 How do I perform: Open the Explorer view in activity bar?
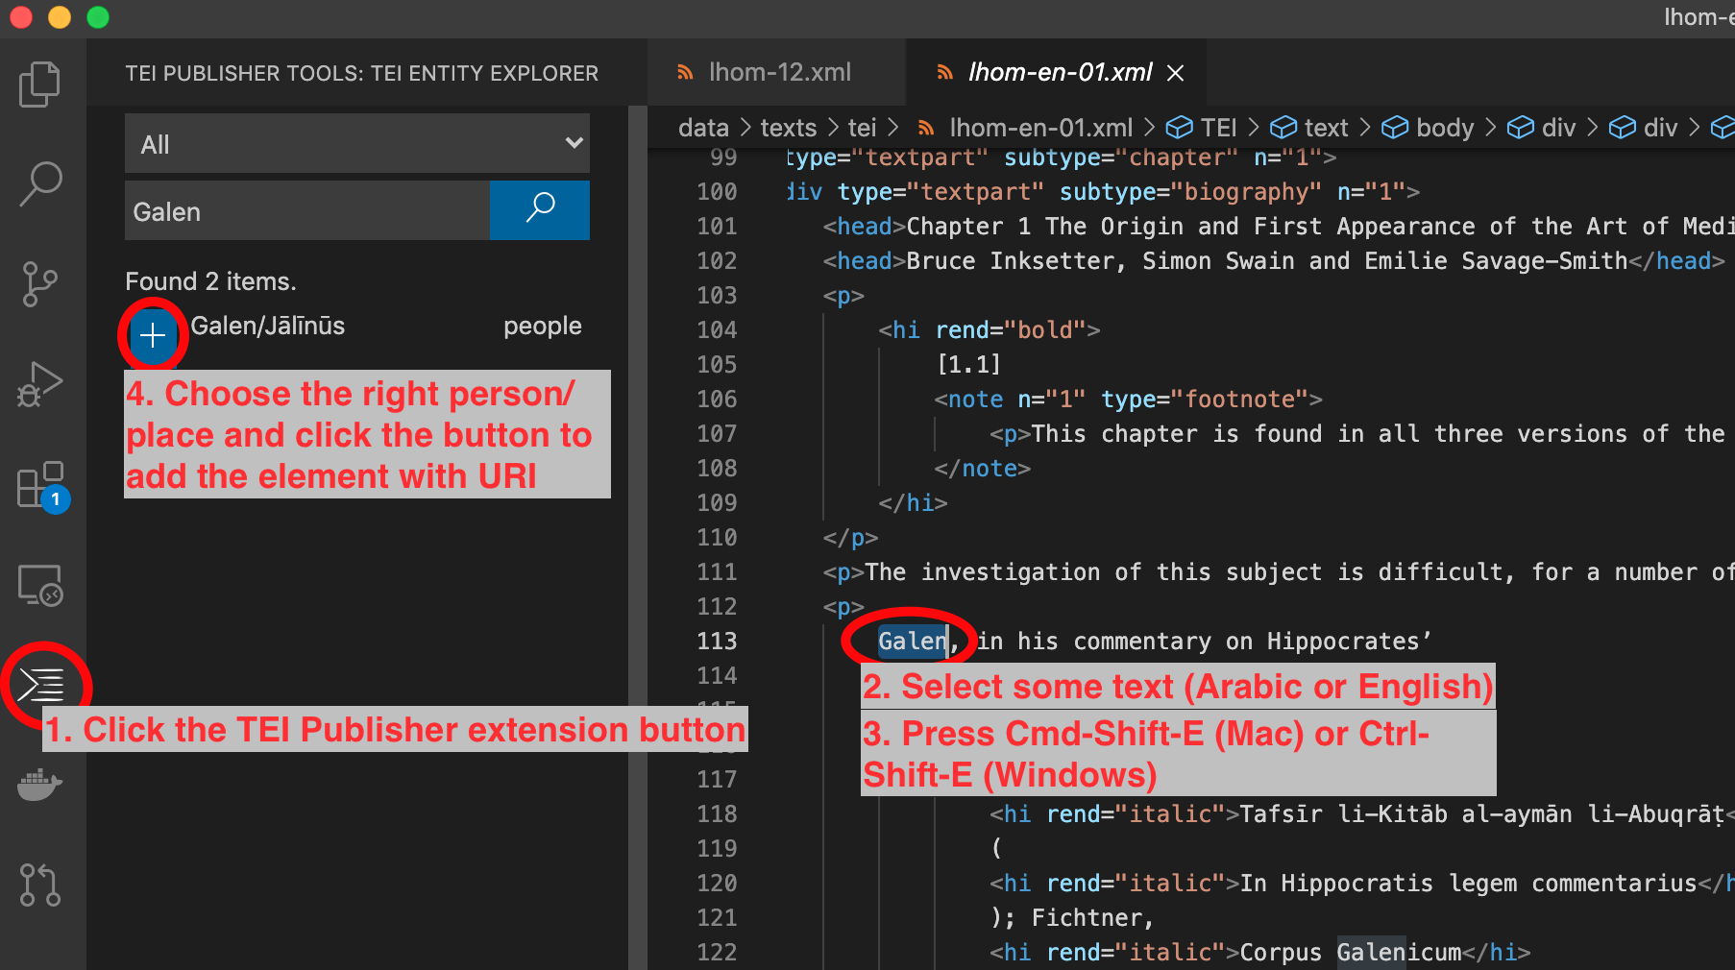[x=39, y=85]
